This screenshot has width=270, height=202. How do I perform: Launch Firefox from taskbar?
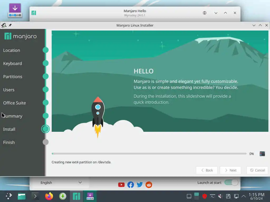pyautogui.click(x=49, y=196)
